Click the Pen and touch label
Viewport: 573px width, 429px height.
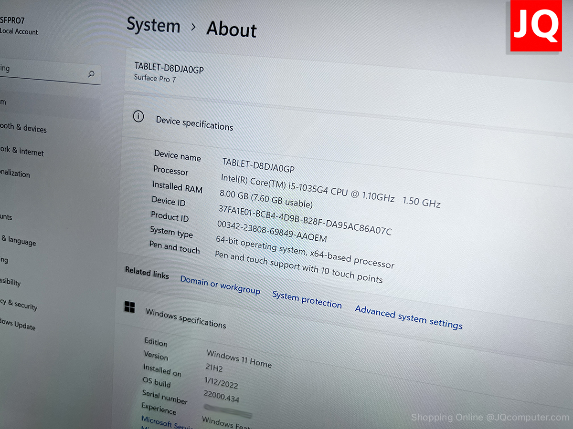click(174, 246)
